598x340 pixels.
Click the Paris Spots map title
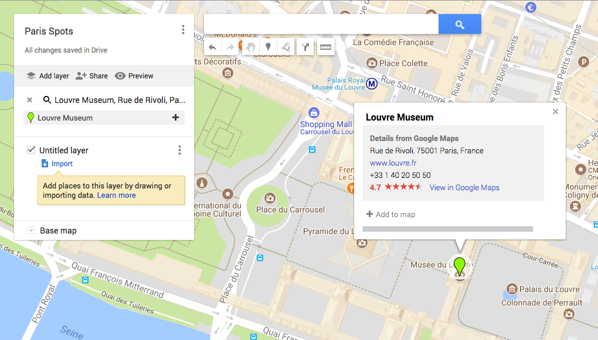(49, 31)
